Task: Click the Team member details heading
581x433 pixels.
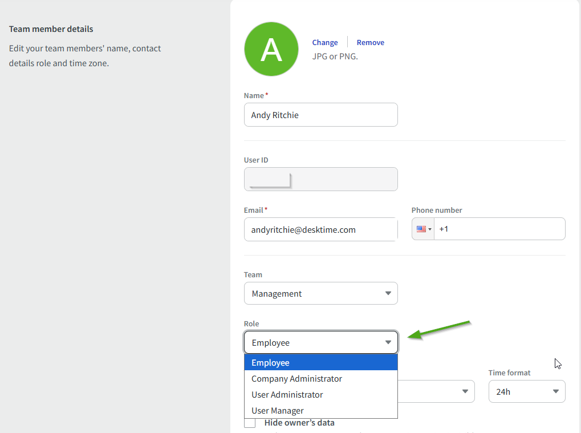Action: (51, 29)
